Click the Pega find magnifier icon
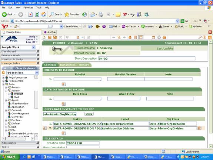This screenshot has width=213, height=160. point(200,37)
